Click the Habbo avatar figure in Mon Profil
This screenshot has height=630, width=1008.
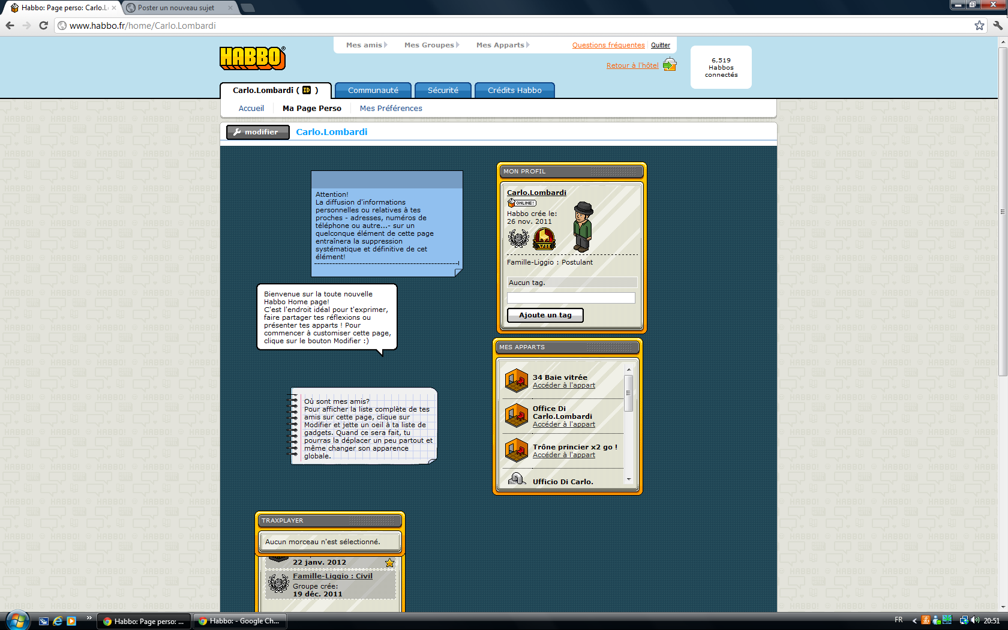582,227
